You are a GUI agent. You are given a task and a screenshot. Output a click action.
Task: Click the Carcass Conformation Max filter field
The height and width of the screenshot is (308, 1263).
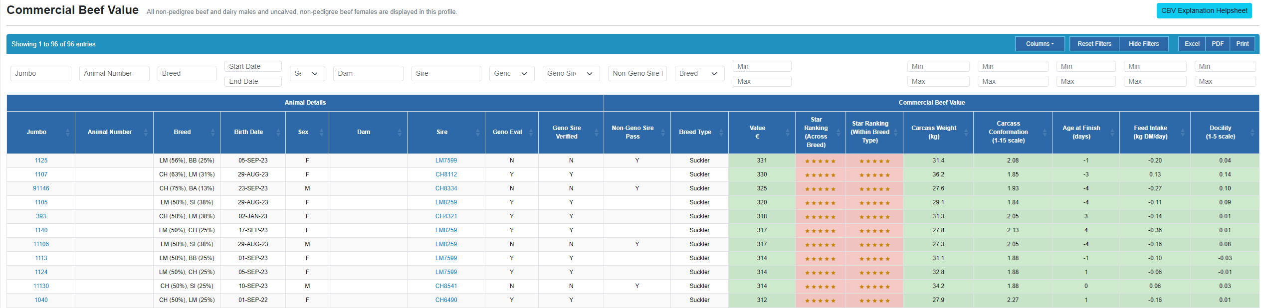[x=1013, y=81]
